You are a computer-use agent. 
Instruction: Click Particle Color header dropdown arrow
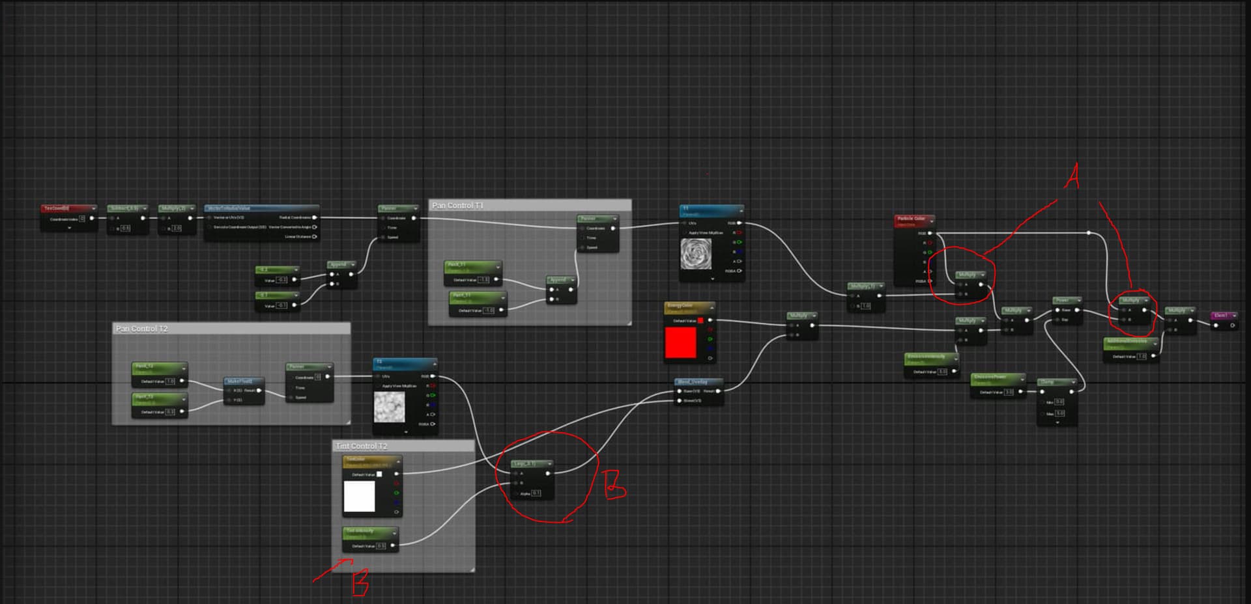point(932,221)
